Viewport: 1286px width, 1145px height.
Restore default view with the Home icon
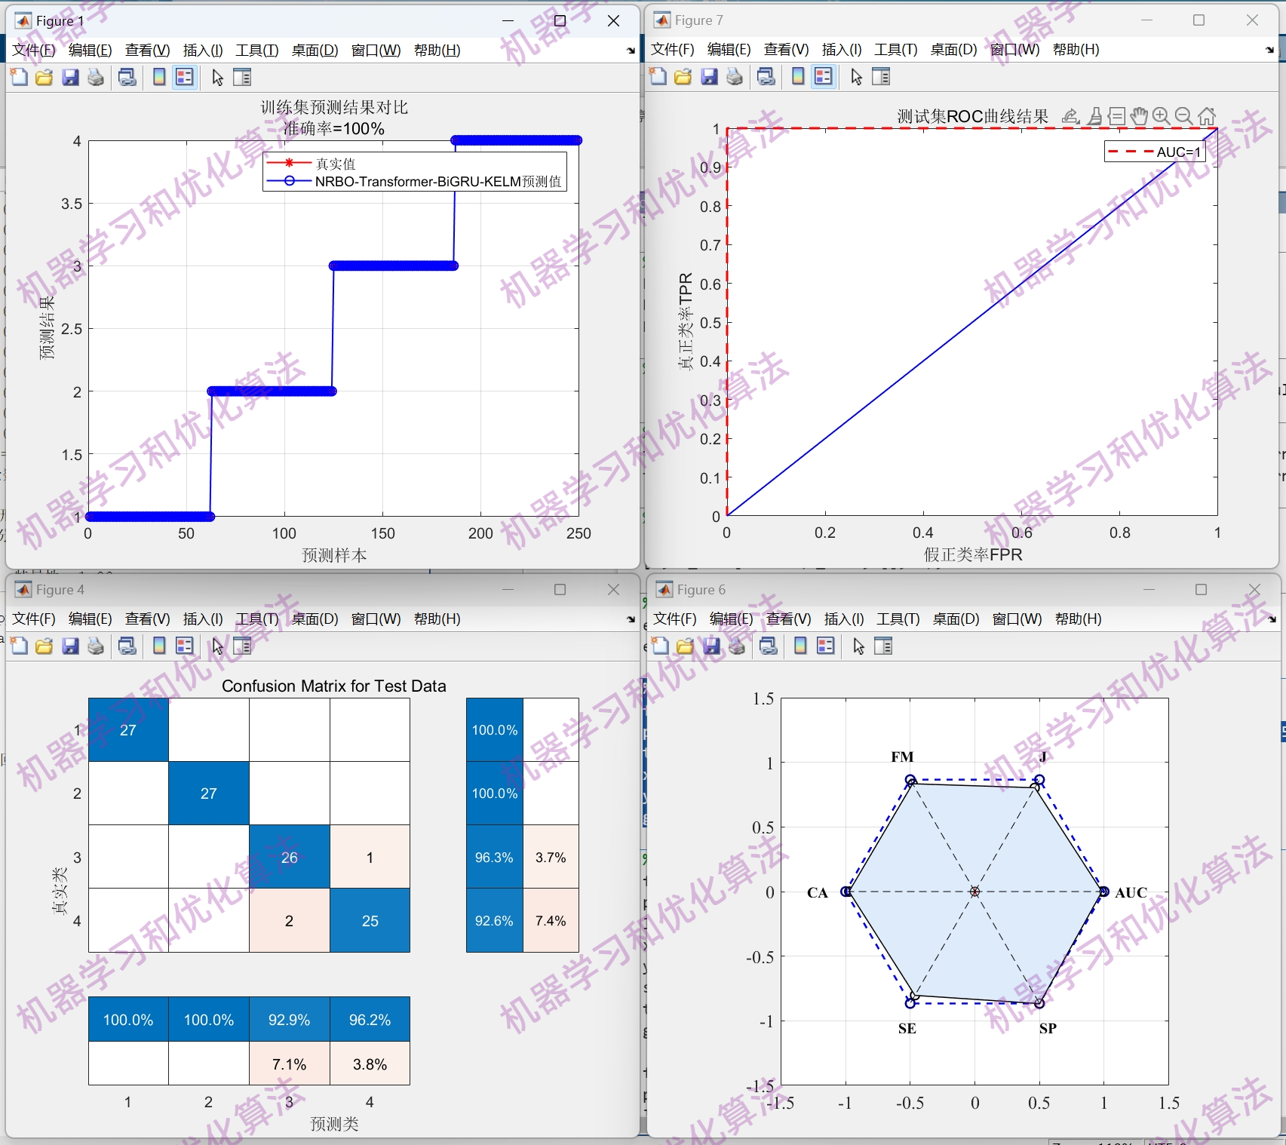[1207, 115]
